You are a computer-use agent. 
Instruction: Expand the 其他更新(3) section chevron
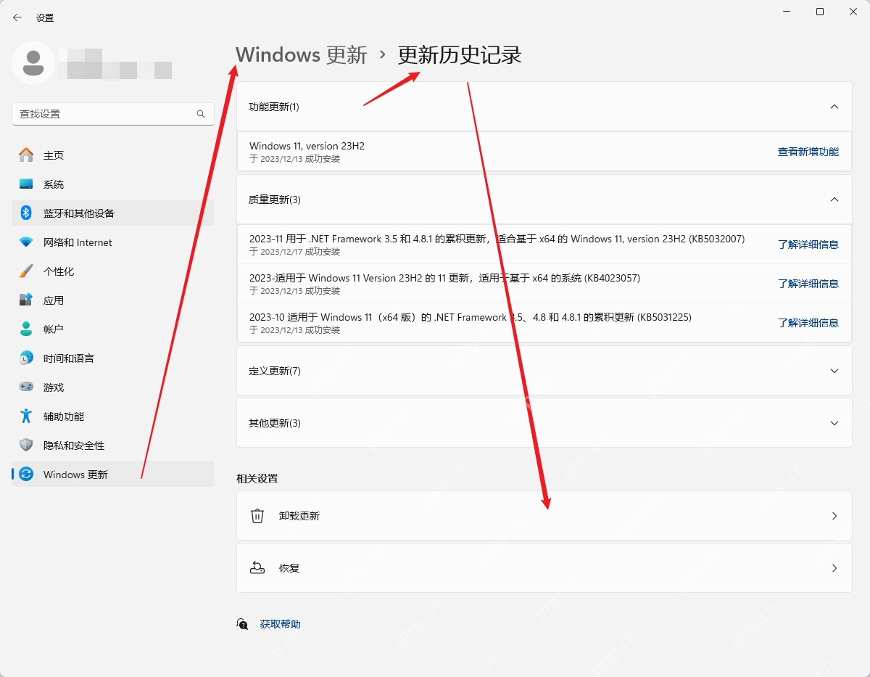pyautogui.click(x=834, y=423)
